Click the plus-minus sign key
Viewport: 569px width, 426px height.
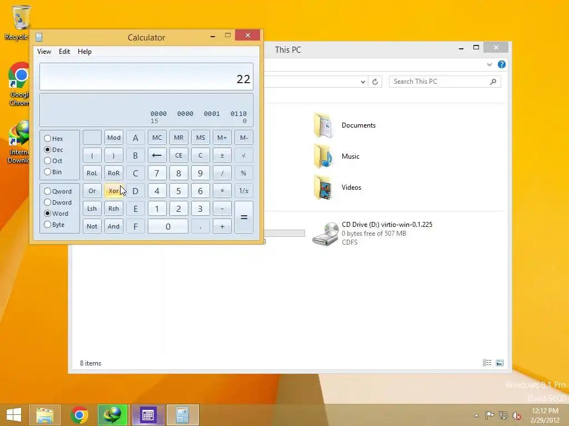point(222,155)
